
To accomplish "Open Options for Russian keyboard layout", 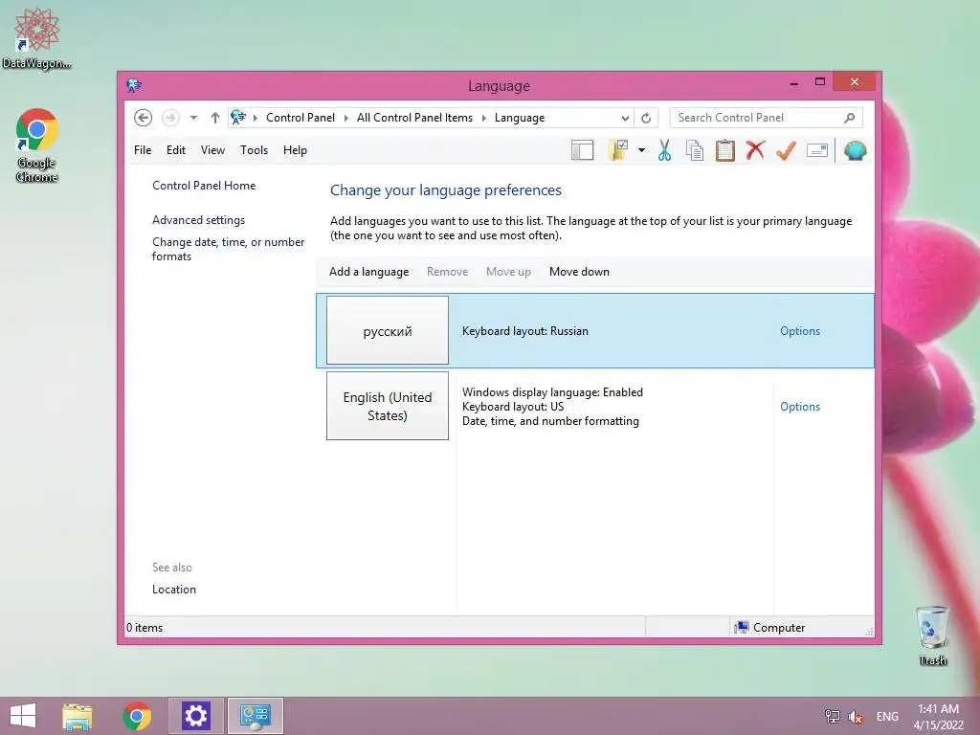I will tap(800, 330).
